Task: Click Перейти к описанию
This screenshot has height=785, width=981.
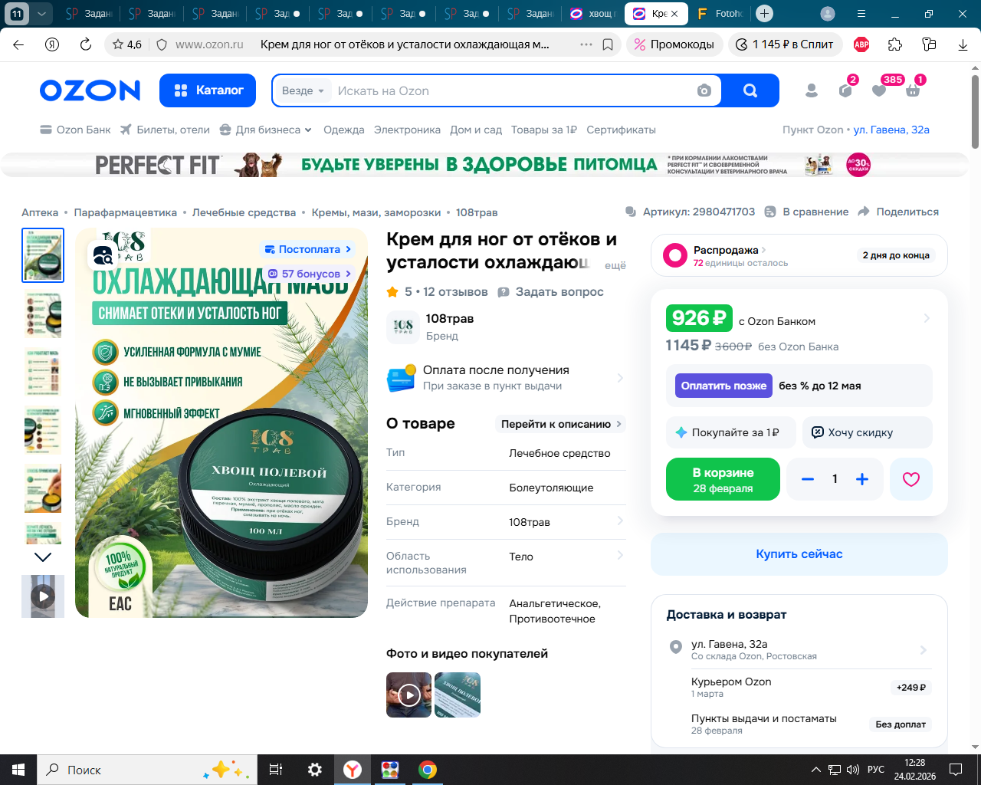Action: (561, 424)
